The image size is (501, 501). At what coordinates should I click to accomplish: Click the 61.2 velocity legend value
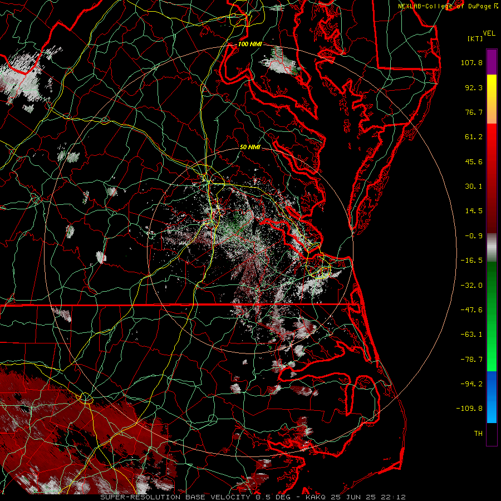[x=474, y=137]
